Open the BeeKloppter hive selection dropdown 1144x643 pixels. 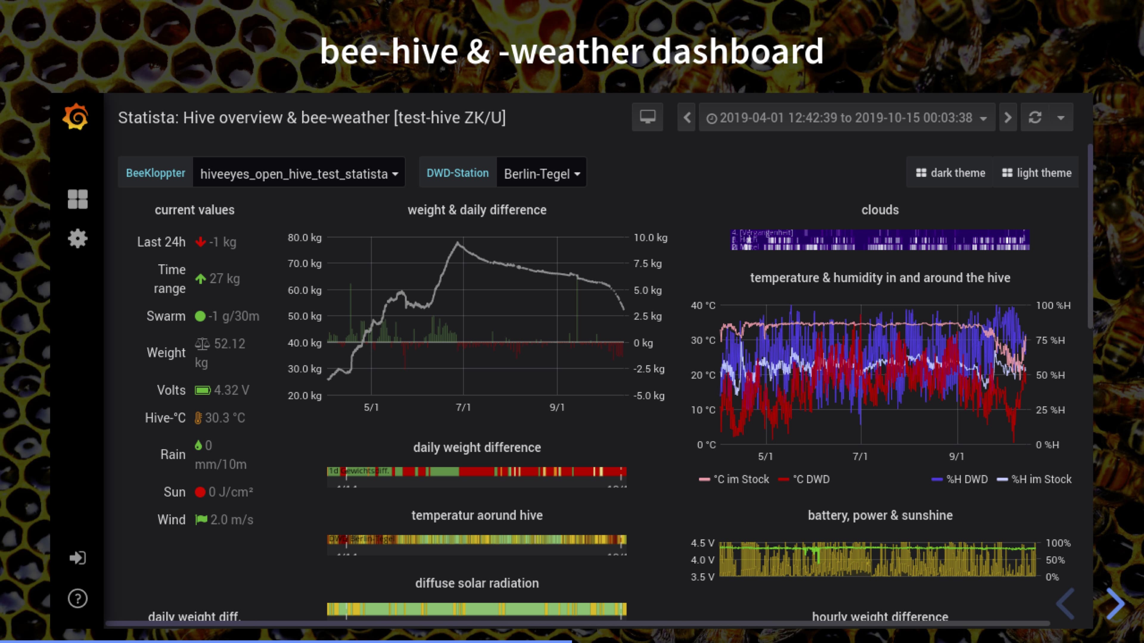[x=299, y=173]
